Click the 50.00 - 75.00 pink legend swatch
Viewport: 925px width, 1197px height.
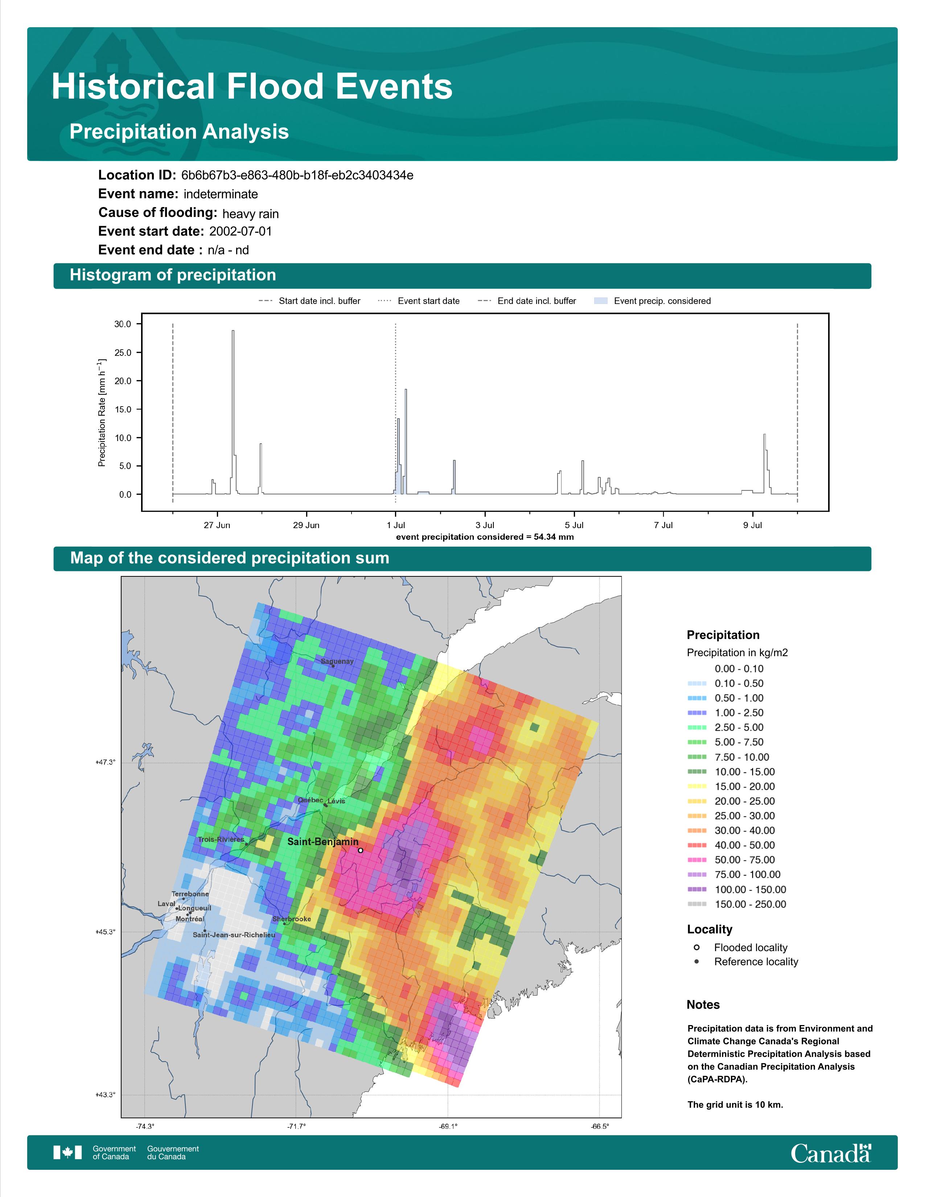[x=696, y=860]
